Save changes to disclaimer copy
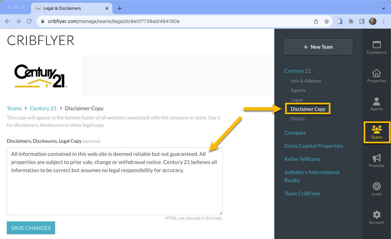 click(31, 228)
